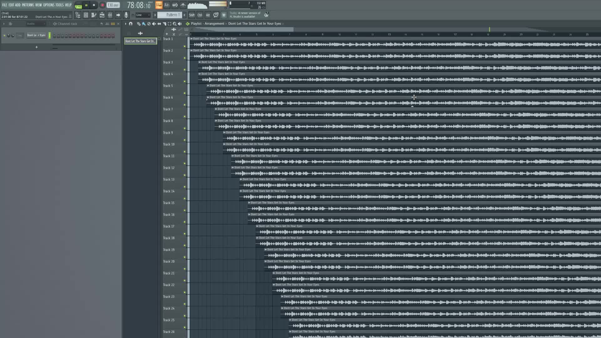Click the Dont Le..r Eyes channel button
The height and width of the screenshot is (338, 601).
36,35
